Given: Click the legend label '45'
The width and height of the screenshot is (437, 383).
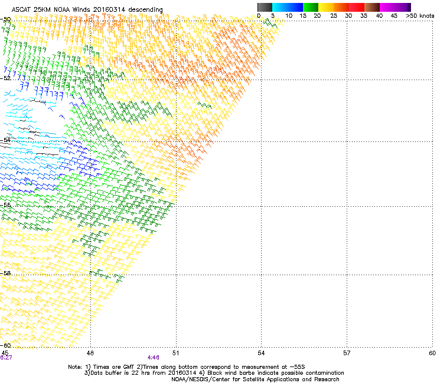Looking at the screenshot, I should (394, 16).
